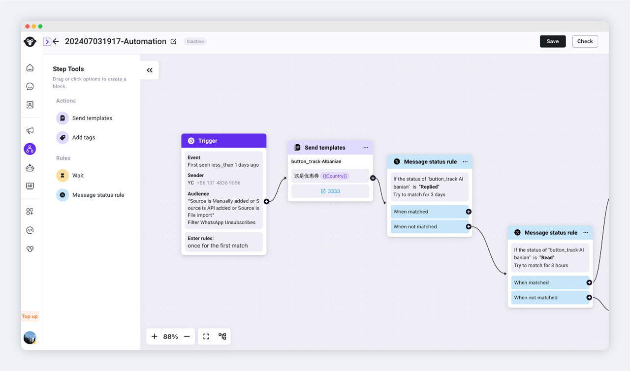Open Send templates block options menu

coord(366,148)
